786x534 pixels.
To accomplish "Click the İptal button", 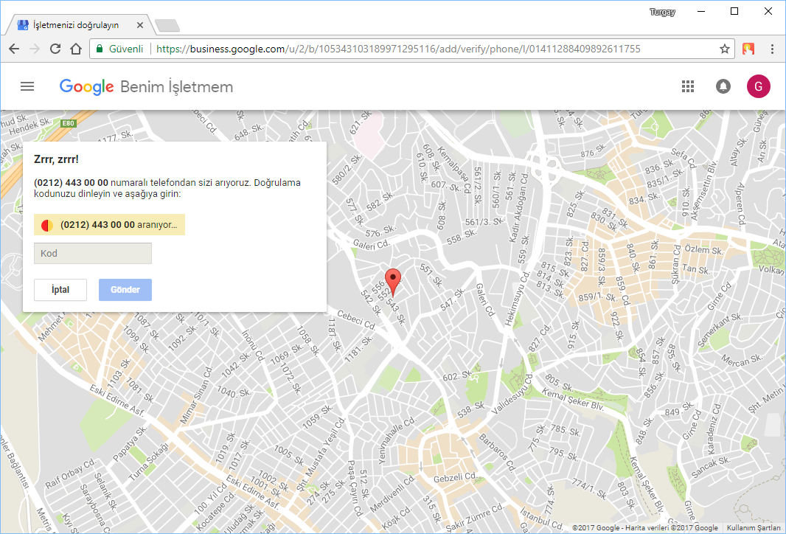I will click(x=60, y=290).
